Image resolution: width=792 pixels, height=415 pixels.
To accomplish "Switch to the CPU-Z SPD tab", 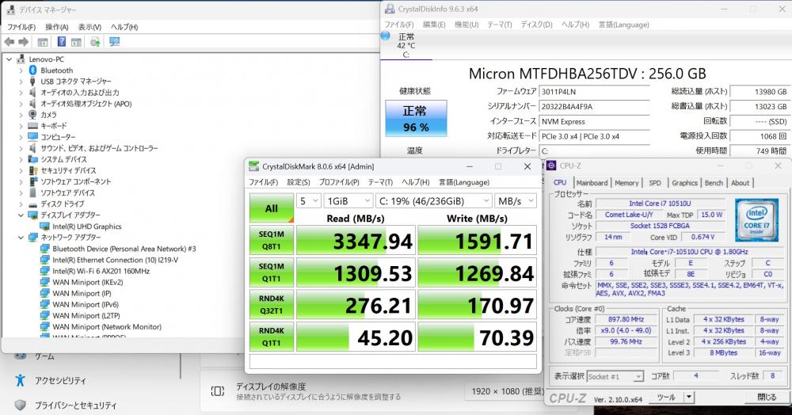I will click(655, 183).
